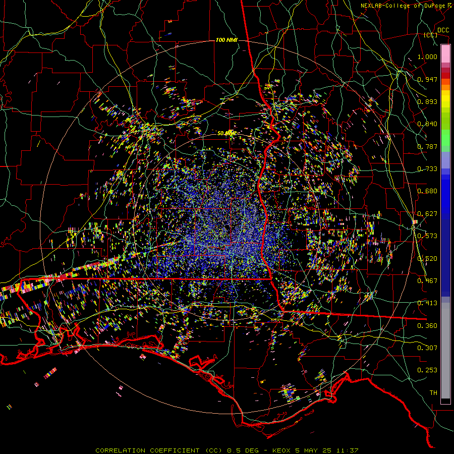Click the 0.467 legend value
This screenshot has height=454, width=454.
tap(427, 281)
